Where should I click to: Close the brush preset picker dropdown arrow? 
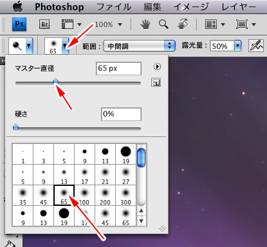pyautogui.click(x=65, y=46)
